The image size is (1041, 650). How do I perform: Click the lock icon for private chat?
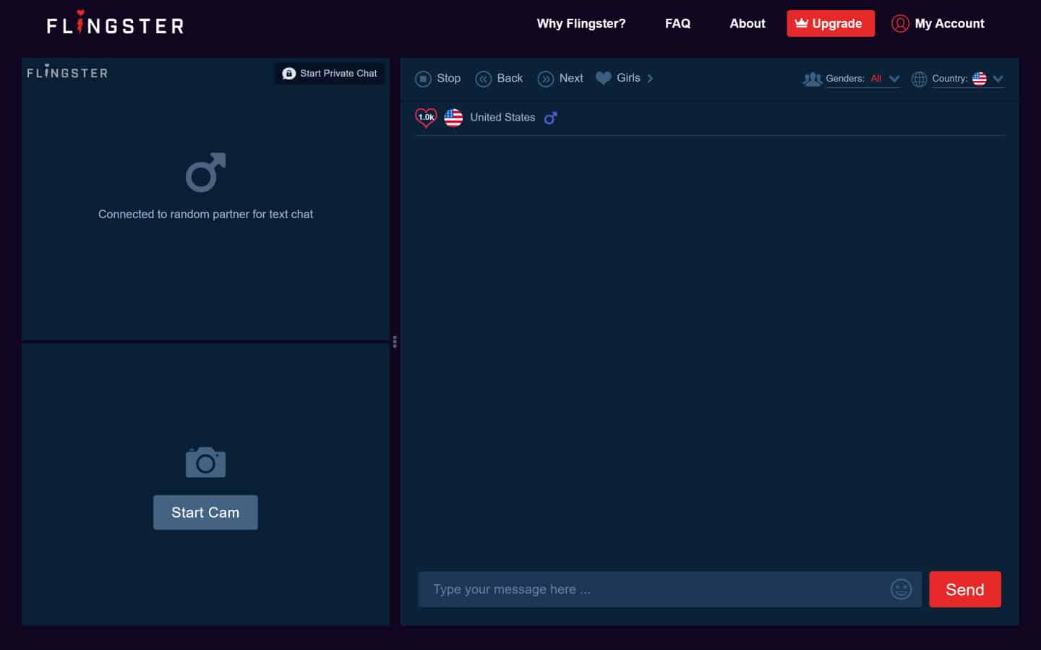[x=288, y=73]
